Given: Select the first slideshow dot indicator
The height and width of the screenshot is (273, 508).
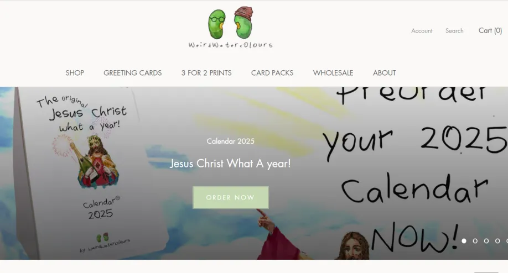Looking at the screenshot, I should pos(464,240).
